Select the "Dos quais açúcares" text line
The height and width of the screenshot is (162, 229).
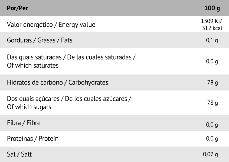[x=69, y=99]
